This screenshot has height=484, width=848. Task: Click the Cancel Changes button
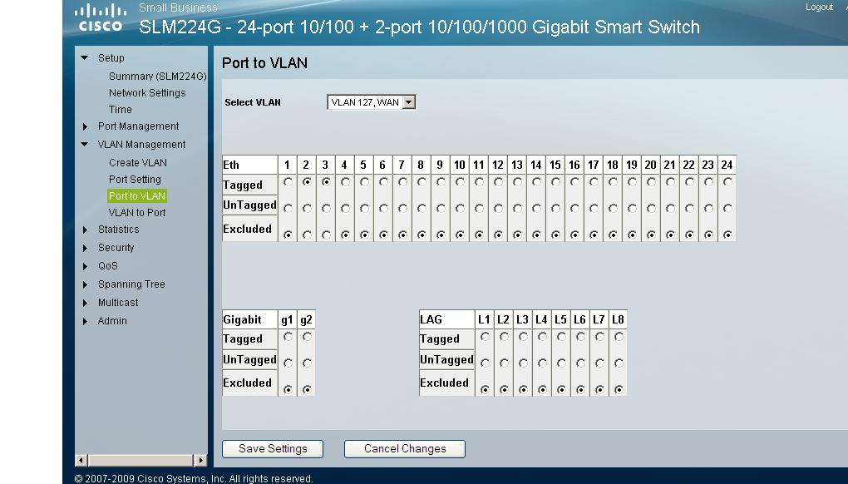[405, 449]
